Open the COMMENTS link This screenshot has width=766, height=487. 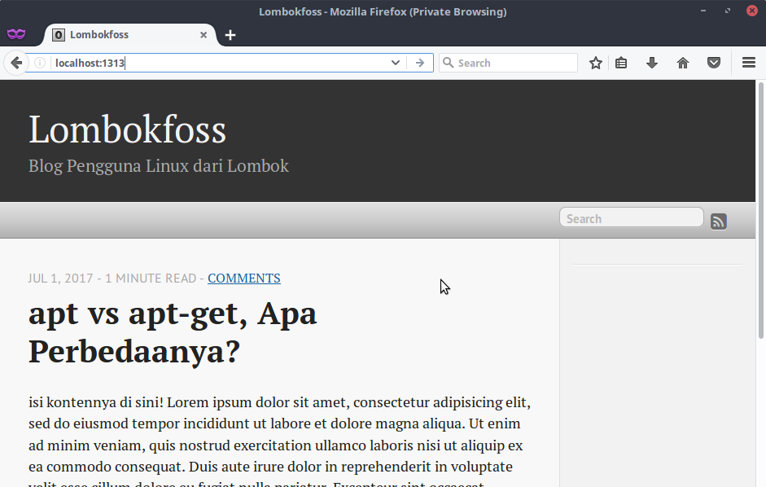pyautogui.click(x=243, y=278)
